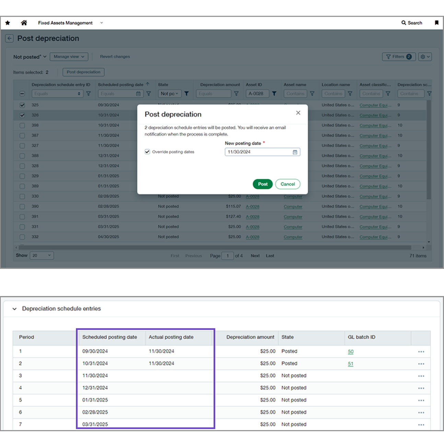Select the checkbox for entry 398

(22, 126)
